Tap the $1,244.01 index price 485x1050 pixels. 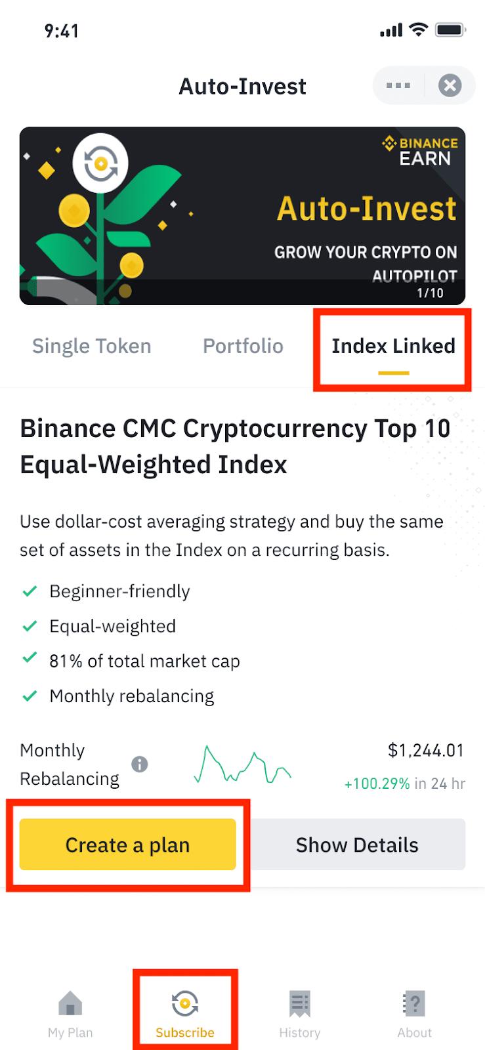point(425,750)
